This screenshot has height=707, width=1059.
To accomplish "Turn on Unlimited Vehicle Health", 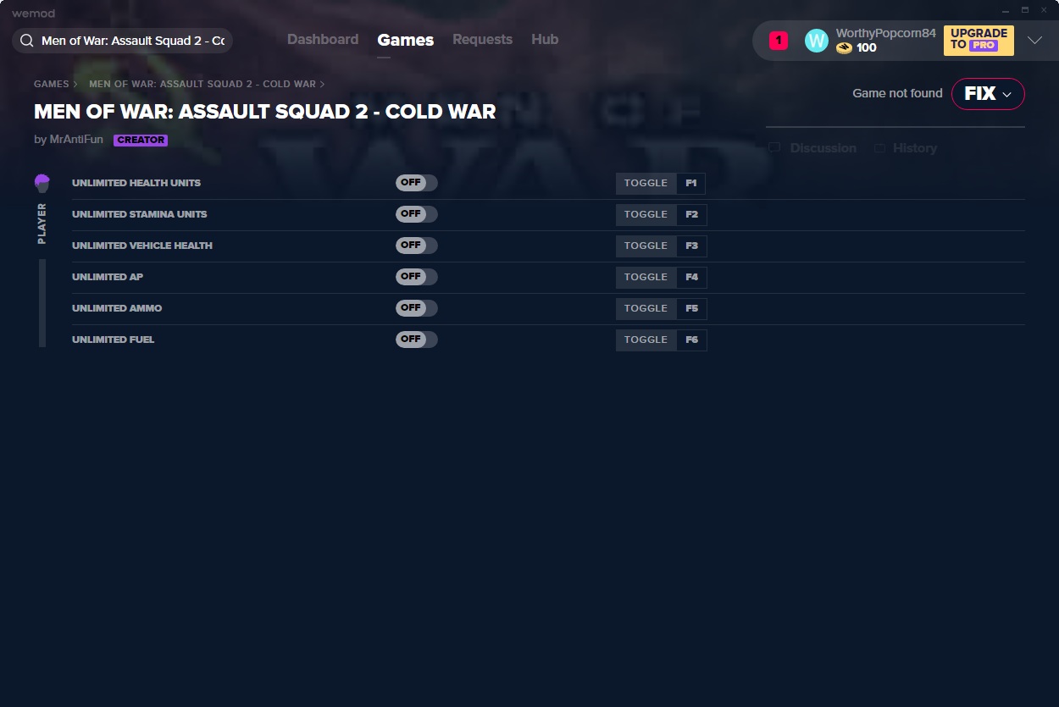I will tap(417, 246).
